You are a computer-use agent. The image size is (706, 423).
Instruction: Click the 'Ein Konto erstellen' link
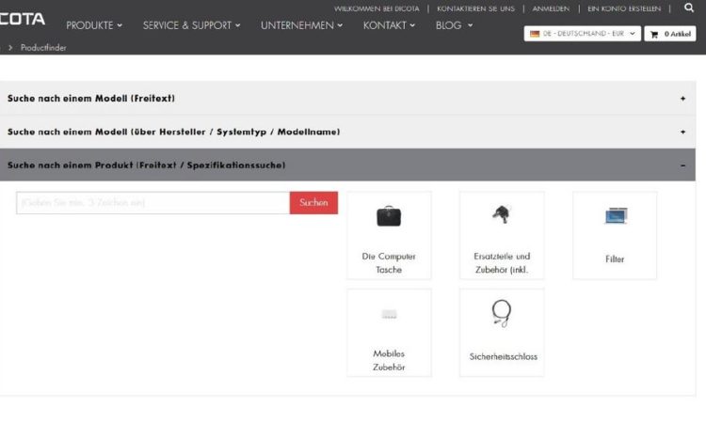tap(618, 8)
